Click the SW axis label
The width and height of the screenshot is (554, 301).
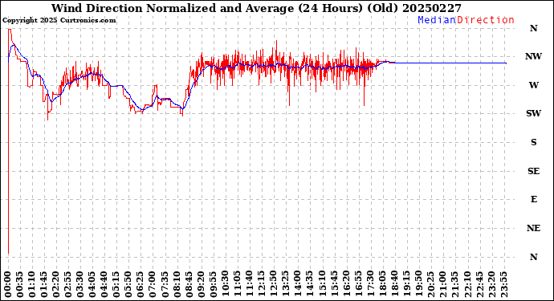click(533, 113)
